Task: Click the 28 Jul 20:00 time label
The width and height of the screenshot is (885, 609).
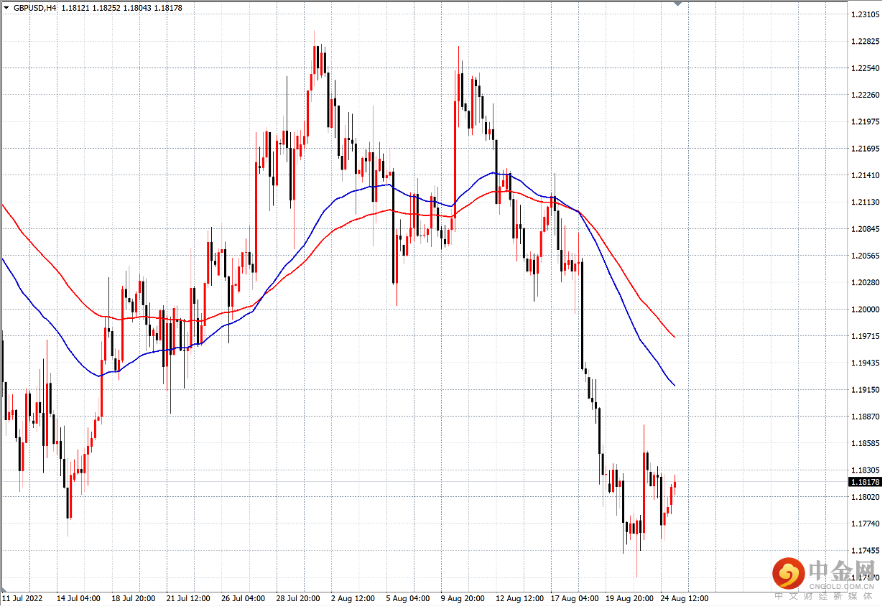Action: coord(297,598)
